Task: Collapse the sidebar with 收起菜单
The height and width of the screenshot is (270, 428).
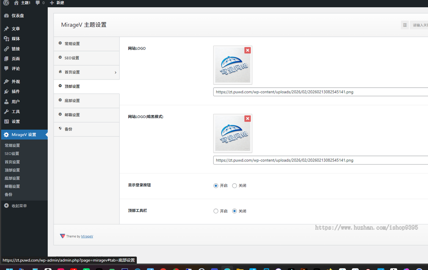Action: (x=16, y=206)
